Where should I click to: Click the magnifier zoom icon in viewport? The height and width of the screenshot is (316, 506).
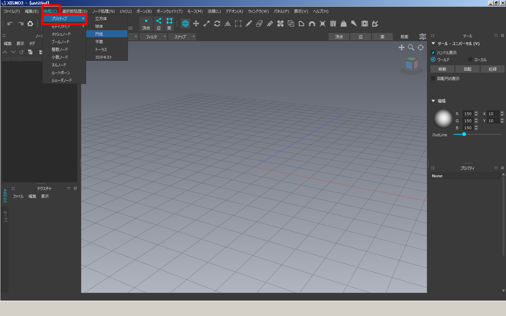point(411,47)
